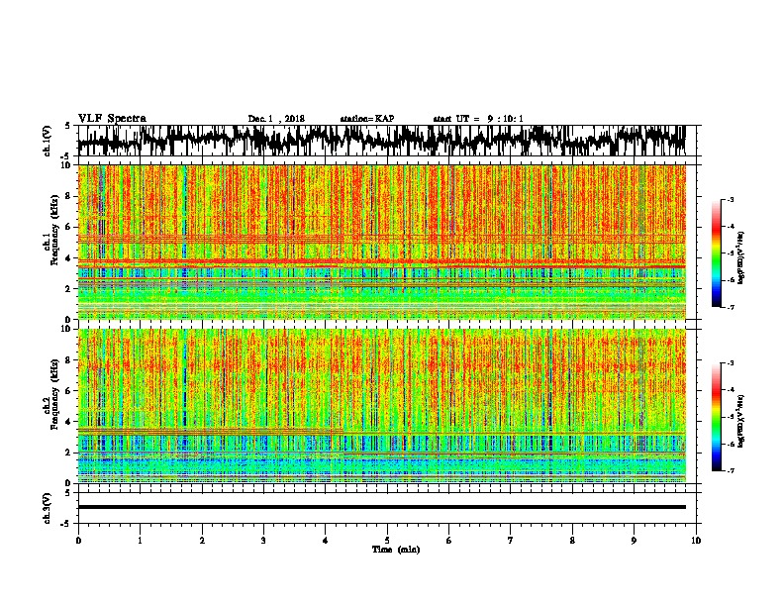
Task: Click the ch.1 spectrogram color bar
Action: 716,253
